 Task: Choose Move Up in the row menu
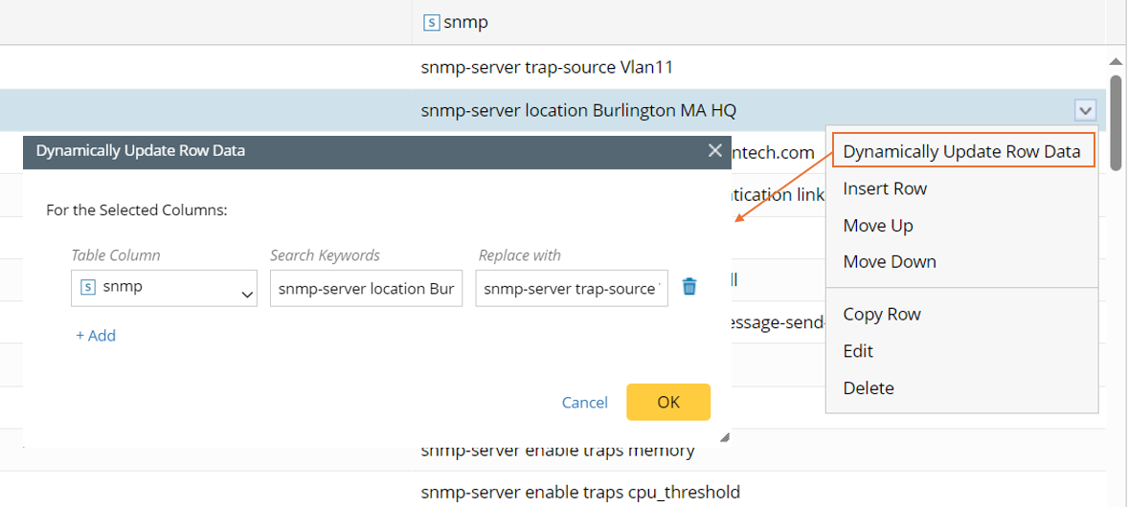pyautogui.click(x=878, y=226)
